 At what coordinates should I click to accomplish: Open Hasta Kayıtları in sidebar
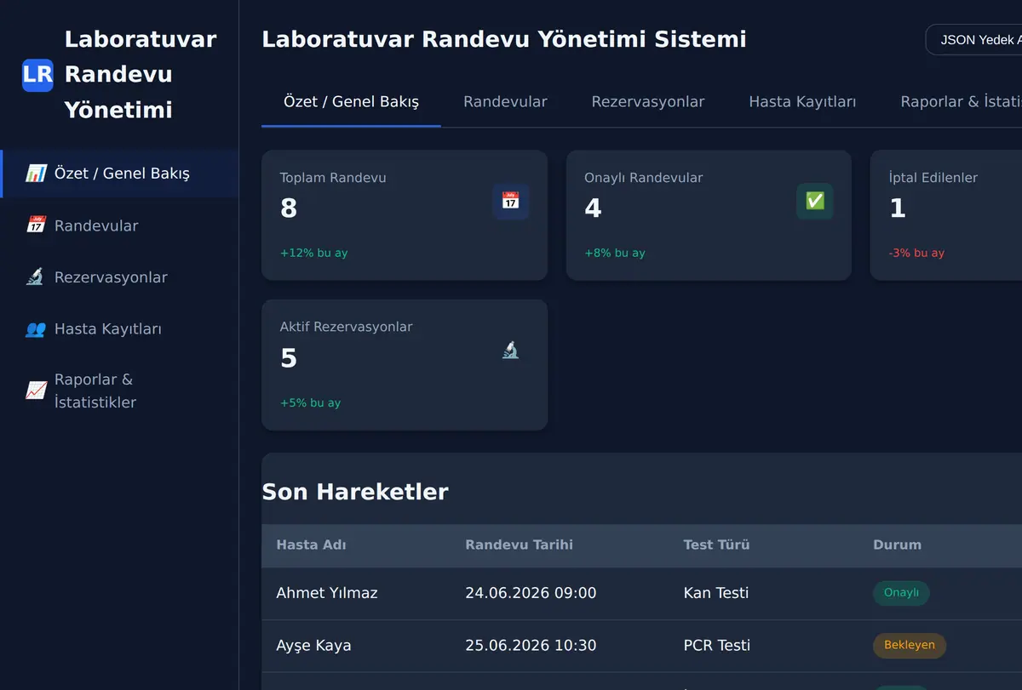(120, 329)
